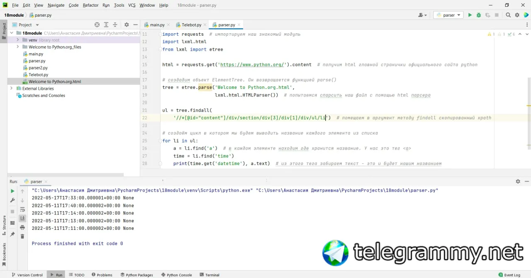Collapse the 18module root folder

pos(12,33)
